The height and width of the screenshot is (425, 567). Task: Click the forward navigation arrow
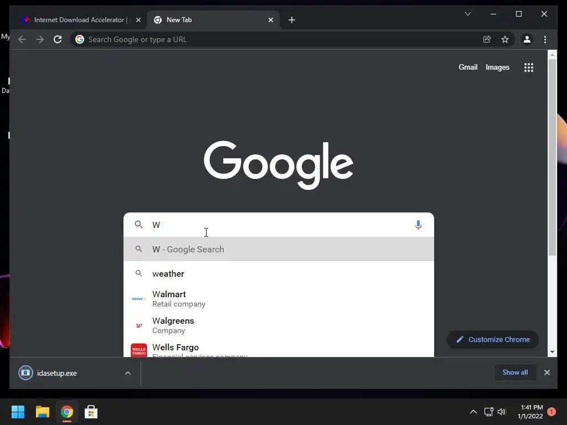(x=40, y=39)
